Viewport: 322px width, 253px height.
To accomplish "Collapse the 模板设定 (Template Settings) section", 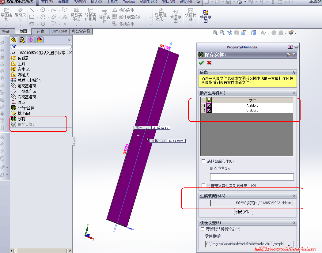I will [x=294, y=223].
